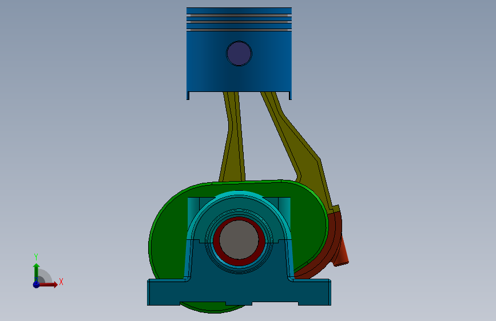The width and height of the screenshot is (496, 321).
Task: Select the gray crankshaft circle at center
Action: pyautogui.click(x=239, y=239)
